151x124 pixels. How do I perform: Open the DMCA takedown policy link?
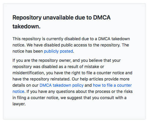[61, 85]
